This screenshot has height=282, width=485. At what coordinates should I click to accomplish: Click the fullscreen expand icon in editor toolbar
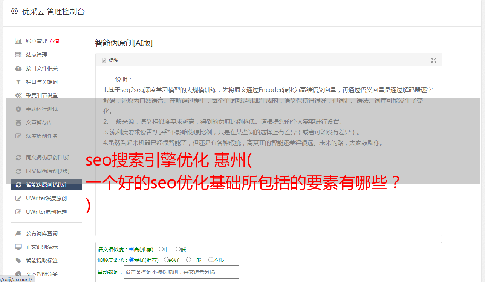coord(434,60)
